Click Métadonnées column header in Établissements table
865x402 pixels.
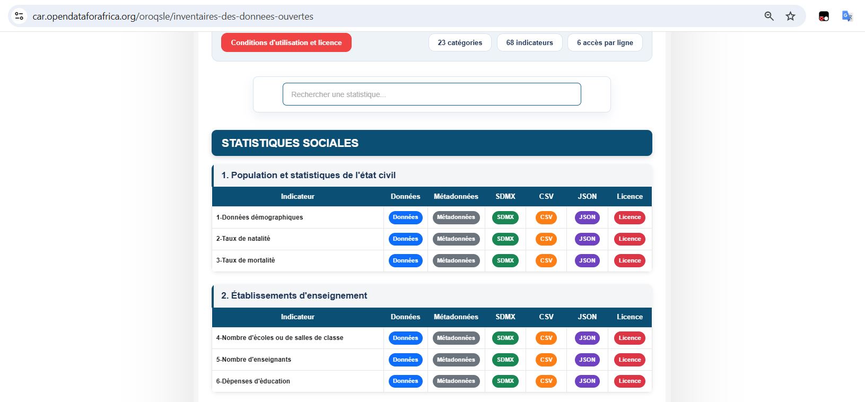456,317
